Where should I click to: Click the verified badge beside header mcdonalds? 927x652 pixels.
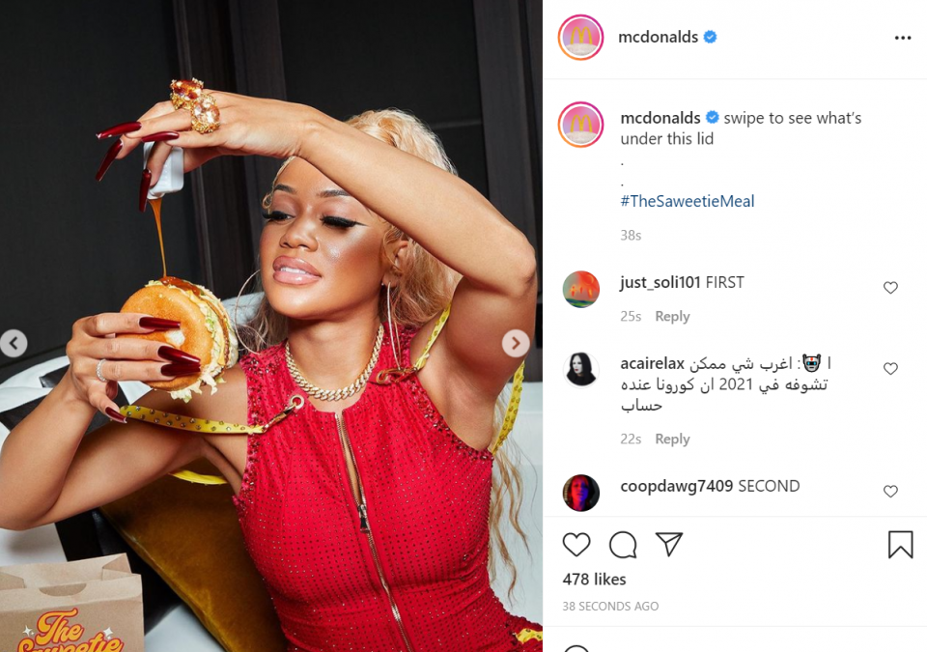tap(710, 37)
